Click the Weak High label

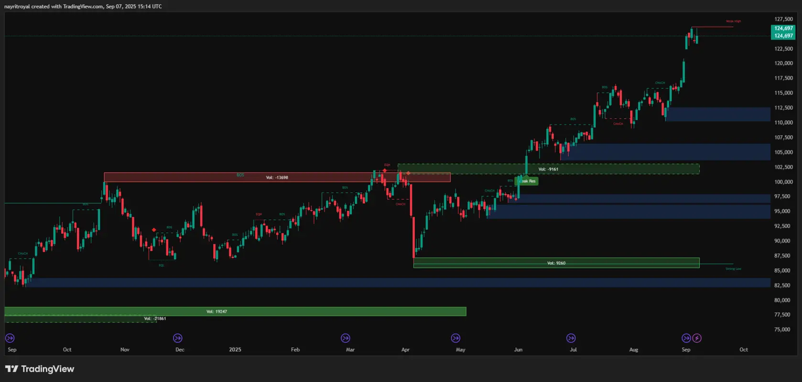pyautogui.click(x=734, y=21)
